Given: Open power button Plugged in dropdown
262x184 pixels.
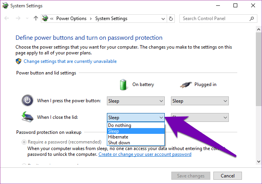Looking at the screenshot, I should pyautogui.click(x=199, y=101).
